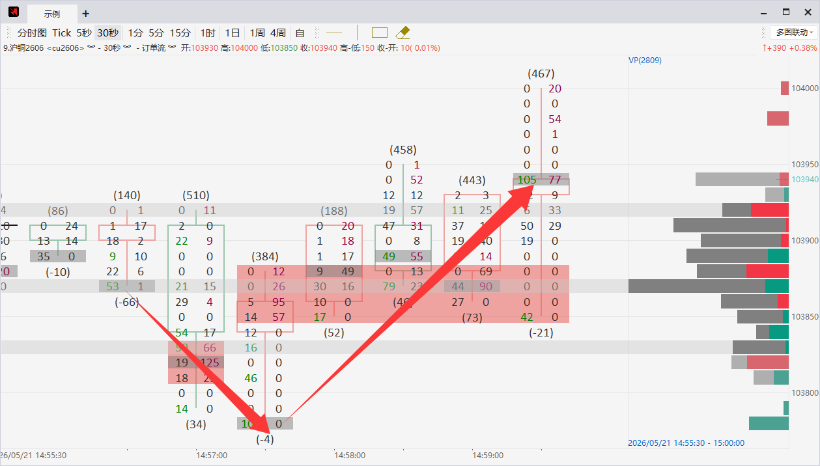The height and width of the screenshot is (466, 820).
Task: Open the 自 custom period option
Action: pos(300,33)
